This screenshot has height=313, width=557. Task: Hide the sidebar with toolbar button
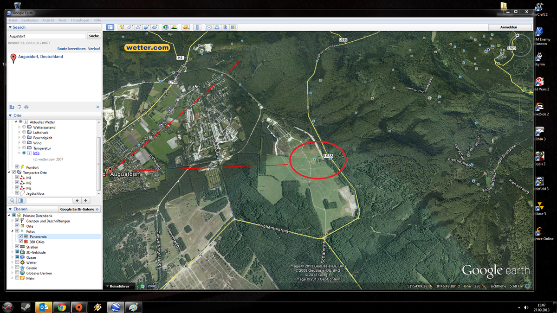click(x=110, y=27)
